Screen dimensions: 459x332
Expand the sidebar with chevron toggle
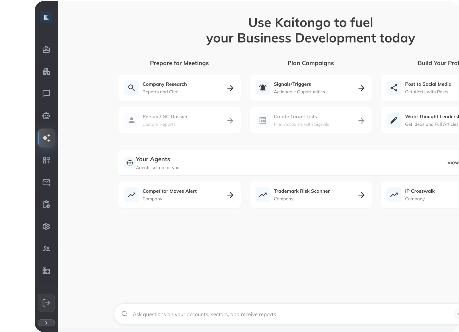(x=46, y=323)
